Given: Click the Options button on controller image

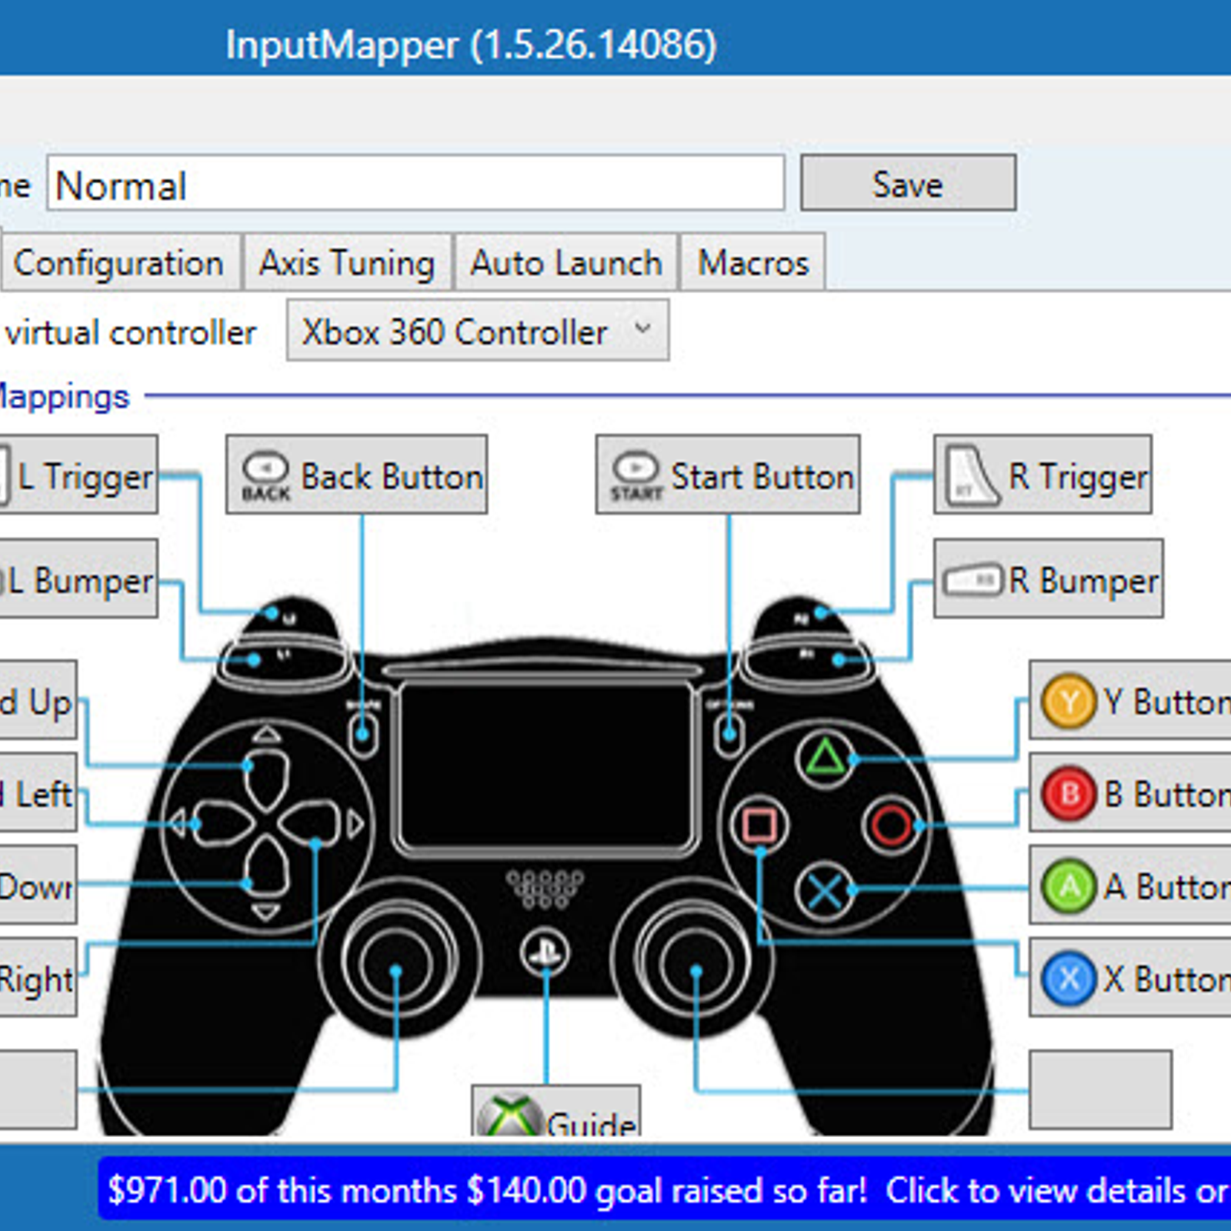Looking at the screenshot, I should [728, 733].
